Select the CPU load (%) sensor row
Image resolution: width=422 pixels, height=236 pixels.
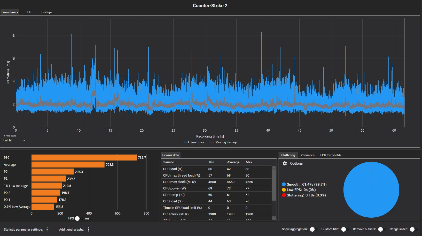[216, 169]
